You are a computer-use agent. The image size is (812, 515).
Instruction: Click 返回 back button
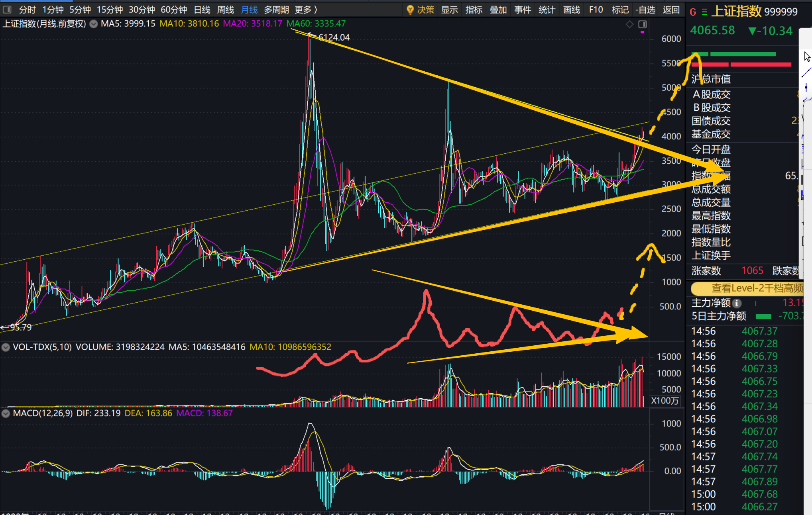671,10
